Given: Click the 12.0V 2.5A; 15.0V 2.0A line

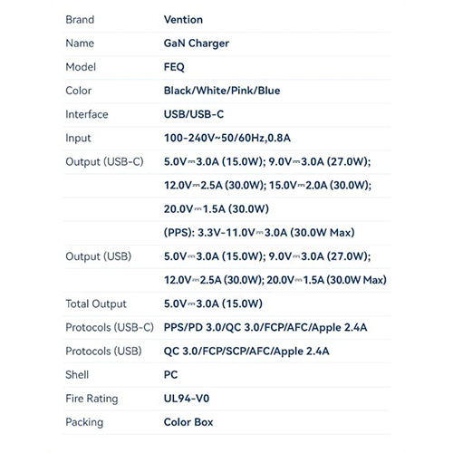Looking at the screenshot, I should point(267,186).
